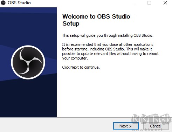This screenshot has height=132, width=172.
Task: Click "This setup will guide you" sentence
Action: coord(108,35)
